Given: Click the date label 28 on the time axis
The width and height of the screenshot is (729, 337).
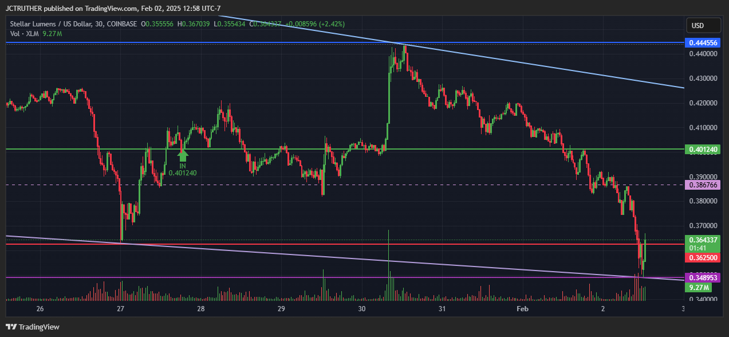Looking at the screenshot, I should [x=201, y=309].
